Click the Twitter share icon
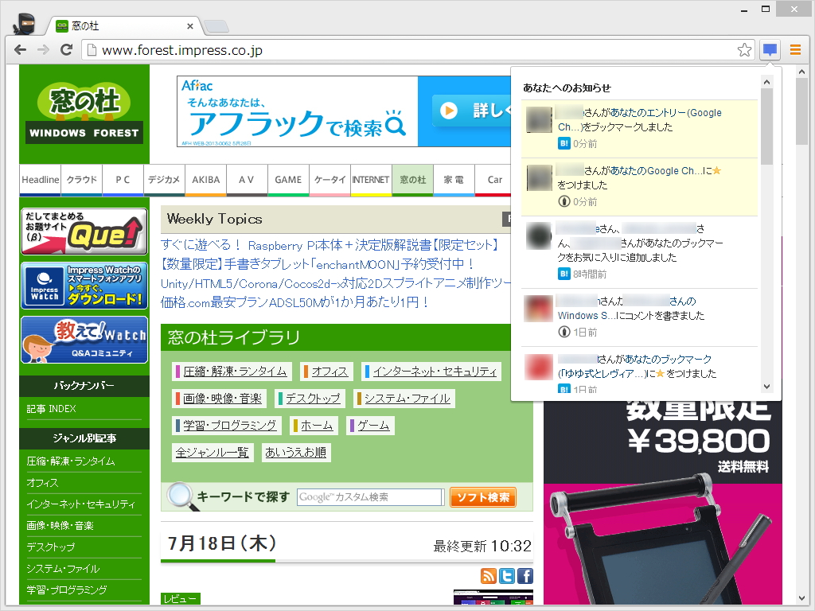The width and height of the screenshot is (815, 611). click(507, 575)
